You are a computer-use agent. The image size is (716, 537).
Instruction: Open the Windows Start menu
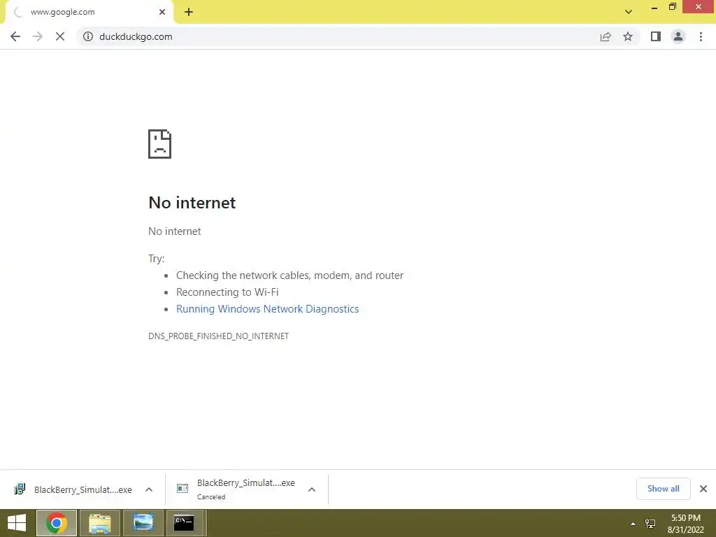pos(17,523)
